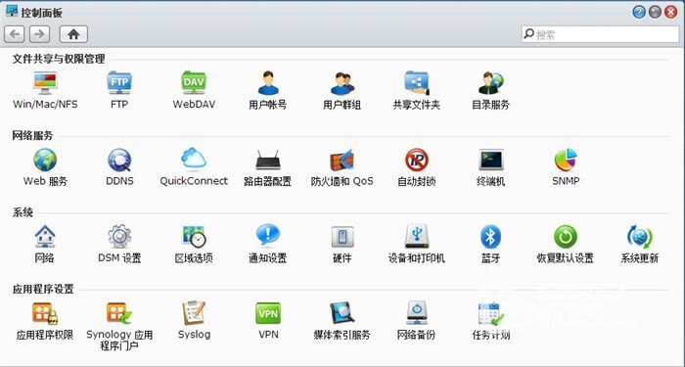Click the 系统 section heading
Viewport: 685px width, 367px height.
[23, 212]
